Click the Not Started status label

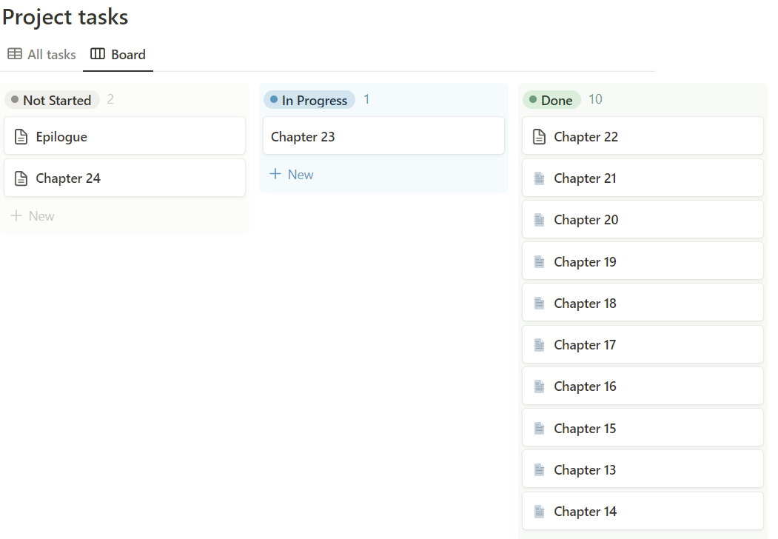coord(52,100)
